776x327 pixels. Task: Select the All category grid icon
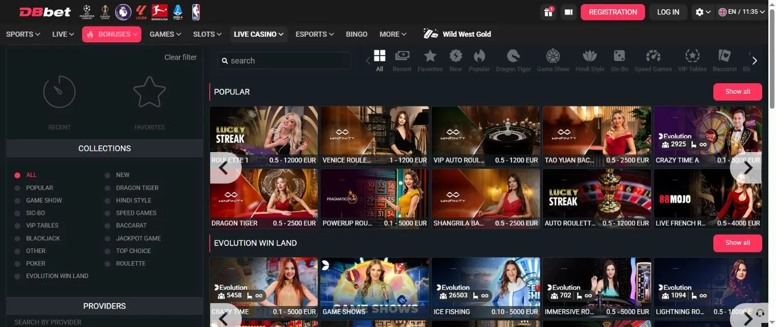pyautogui.click(x=380, y=60)
